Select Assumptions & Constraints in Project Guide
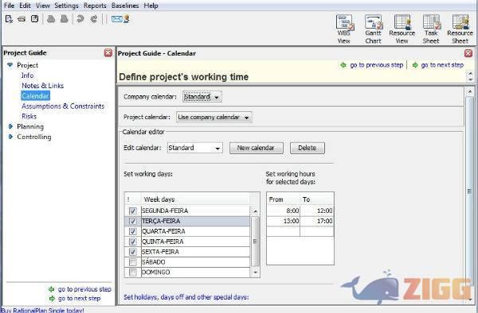Viewport: 478px width, 313px height. tap(63, 106)
